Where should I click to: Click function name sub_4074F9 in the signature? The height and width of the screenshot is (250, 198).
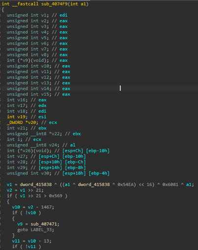54,4
